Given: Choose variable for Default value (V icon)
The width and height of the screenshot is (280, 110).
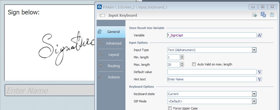Looking at the screenshot, I should (x=260, y=72).
